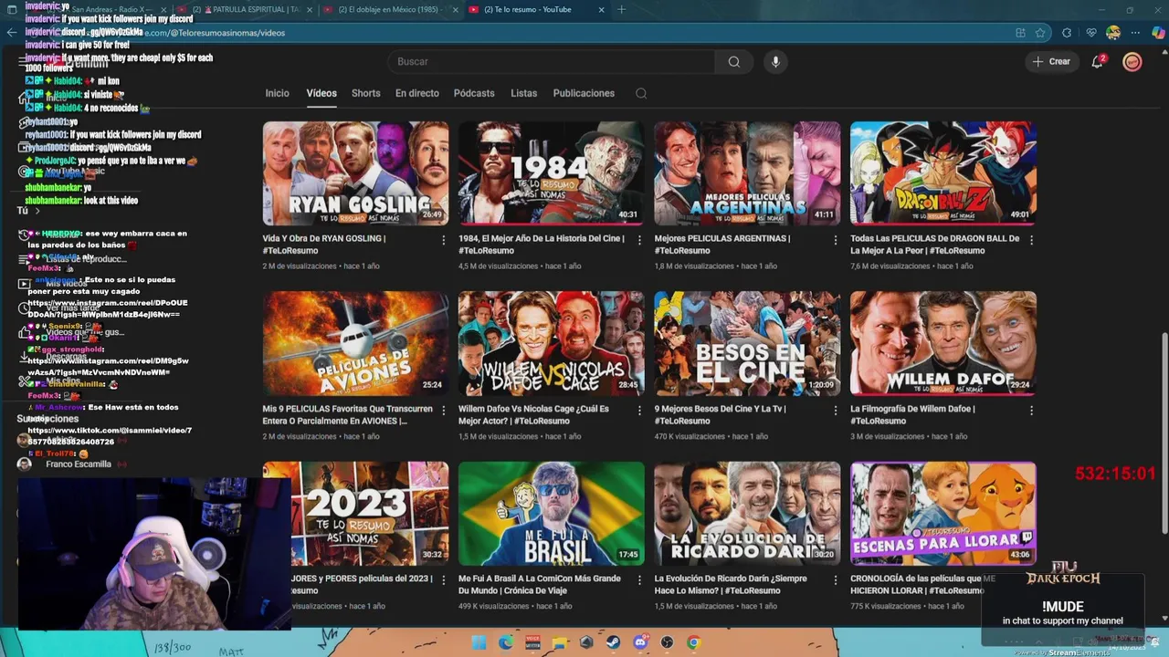Open Microsoft Edge from taskbar
The width and height of the screenshot is (1169, 657).
coord(506,642)
